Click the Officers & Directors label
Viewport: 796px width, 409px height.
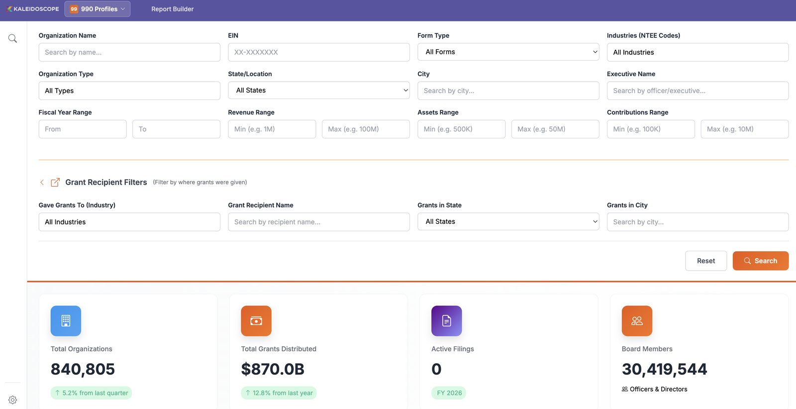pyautogui.click(x=655, y=389)
